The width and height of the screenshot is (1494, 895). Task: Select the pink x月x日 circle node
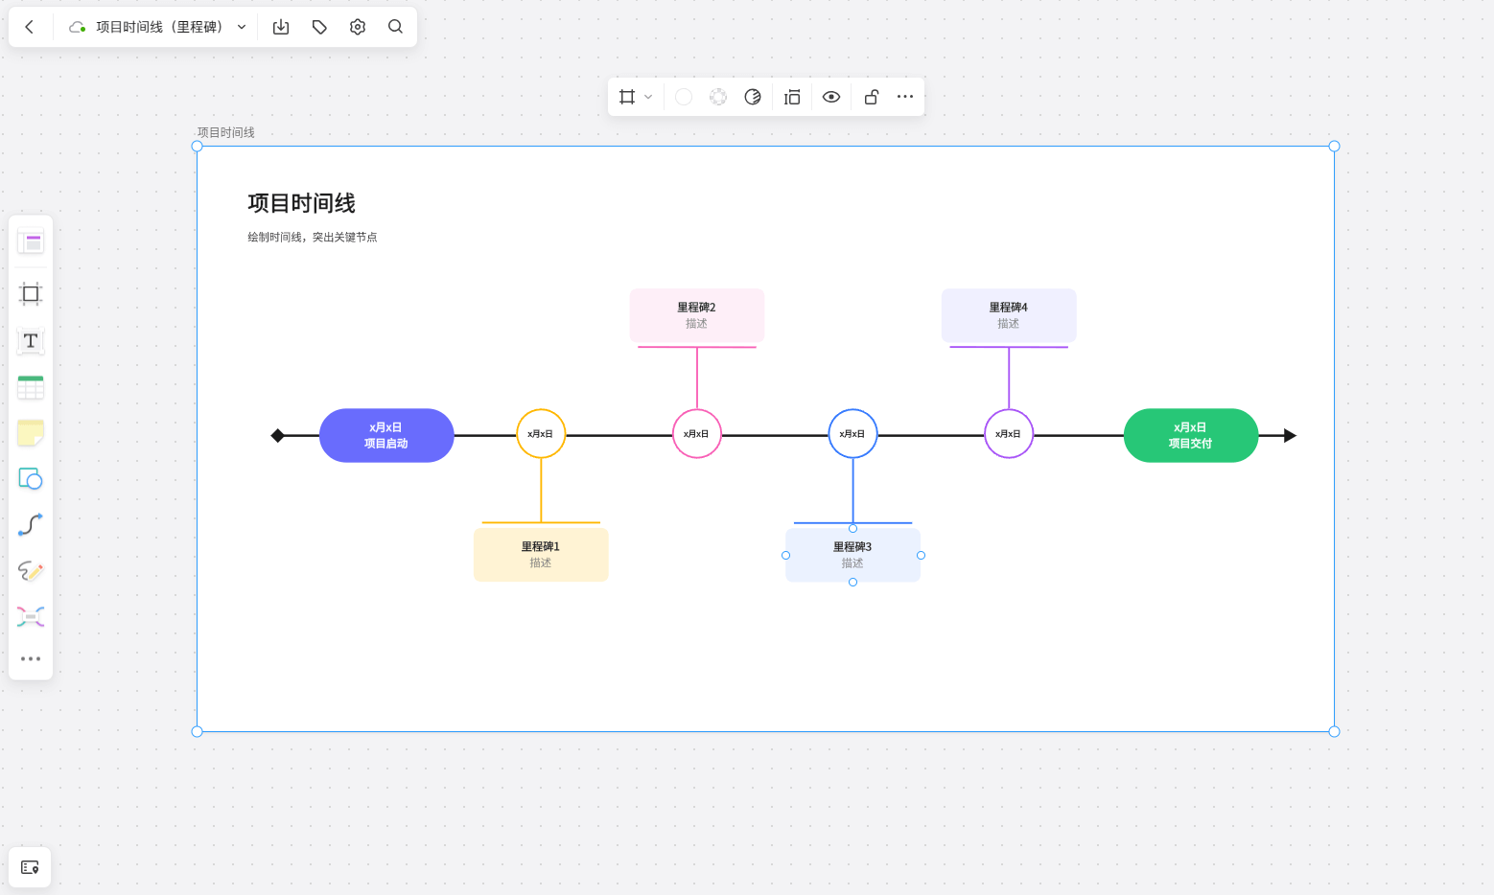pyautogui.click(x=697, y=434)
